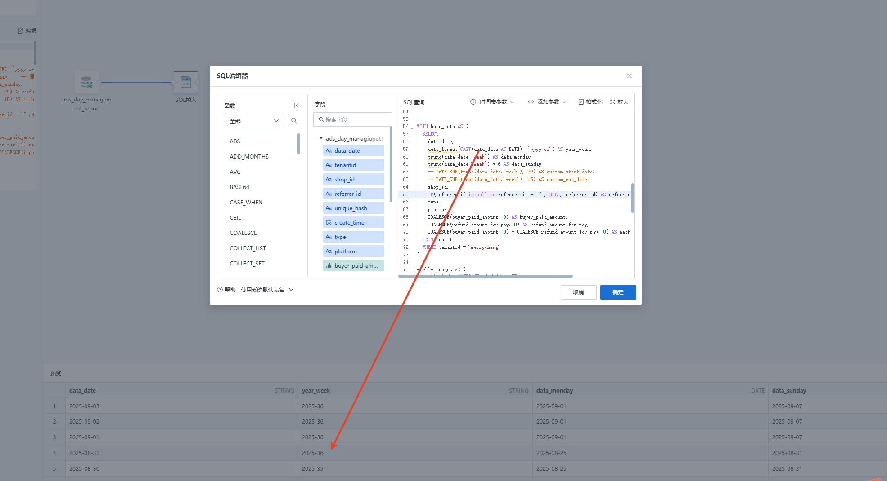887x481 pixels.
Task: Click the 格式化 format button
Action: [x=590, y=102]
